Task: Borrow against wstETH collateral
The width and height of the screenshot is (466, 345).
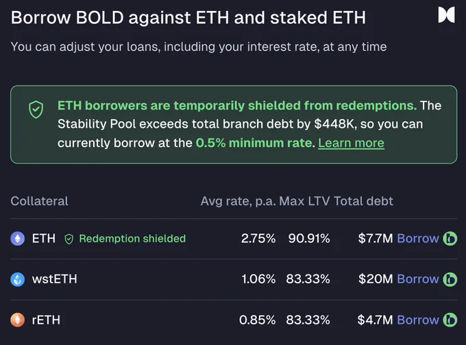Action: (x=418, y=279)
